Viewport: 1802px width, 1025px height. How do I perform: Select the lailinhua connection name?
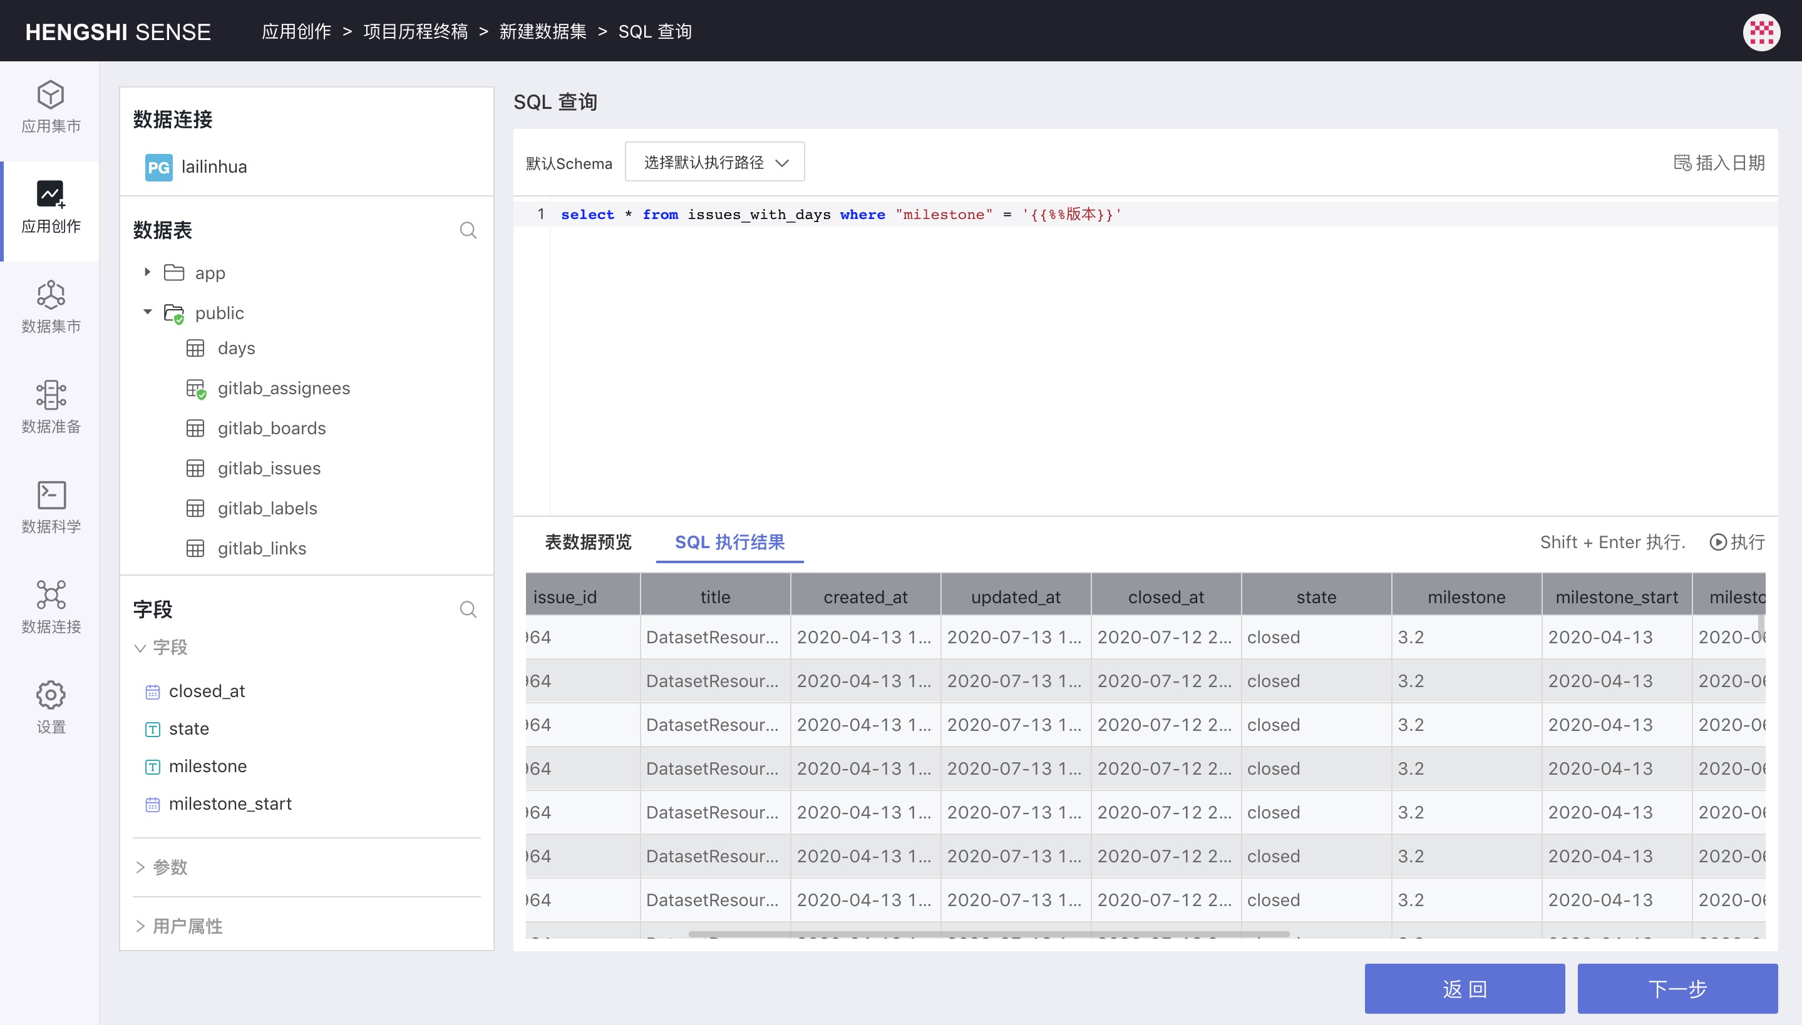(x=214, y=167)
